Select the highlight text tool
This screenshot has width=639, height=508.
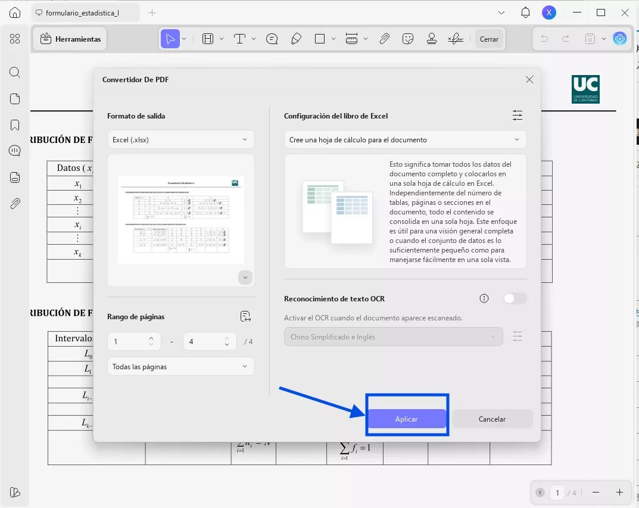[x=208, y=39]
